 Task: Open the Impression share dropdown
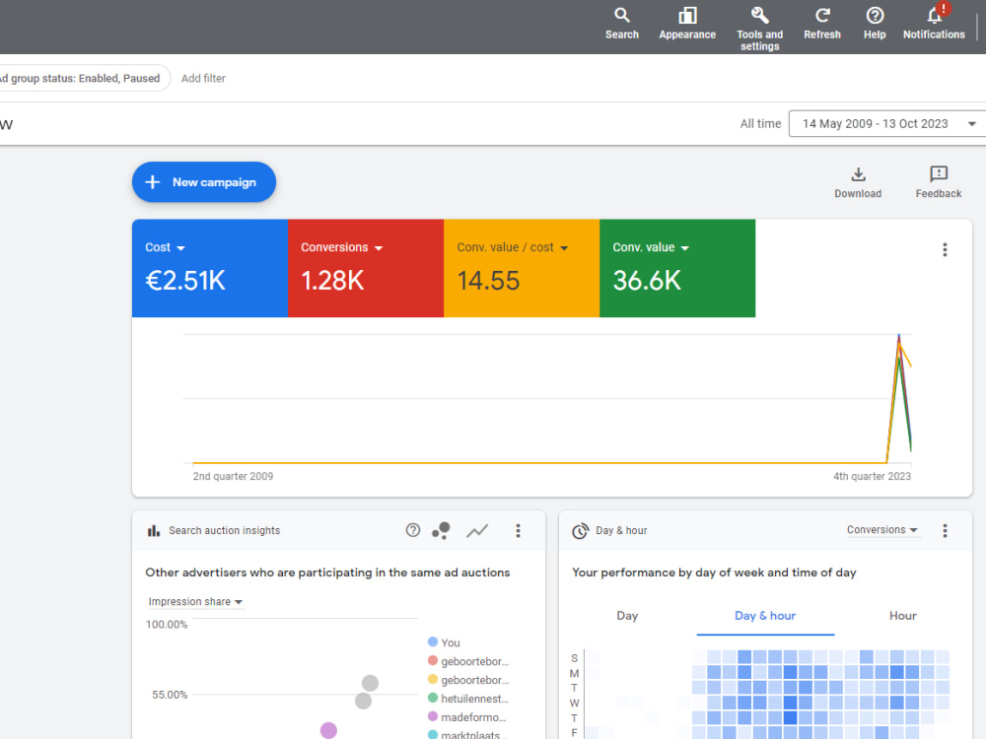(195, 601)
